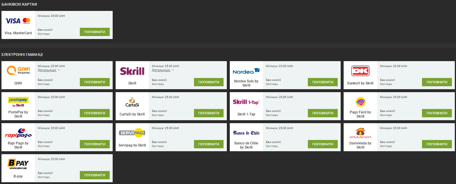456x184 pixels.
Task: Select the Davivienda logo
Action: click(360, 133)
